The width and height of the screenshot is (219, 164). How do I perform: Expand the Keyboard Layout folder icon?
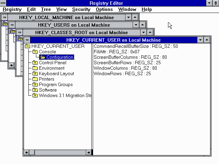coord(35,73)
